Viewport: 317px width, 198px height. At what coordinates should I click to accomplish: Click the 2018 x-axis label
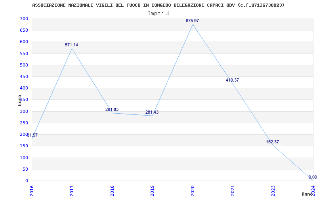coord(112,190)
